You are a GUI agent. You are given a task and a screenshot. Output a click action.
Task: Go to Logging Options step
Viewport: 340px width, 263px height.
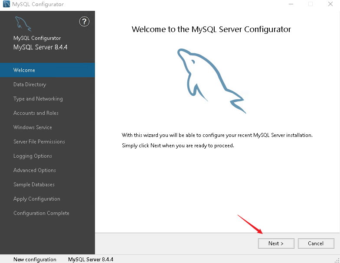48,156
